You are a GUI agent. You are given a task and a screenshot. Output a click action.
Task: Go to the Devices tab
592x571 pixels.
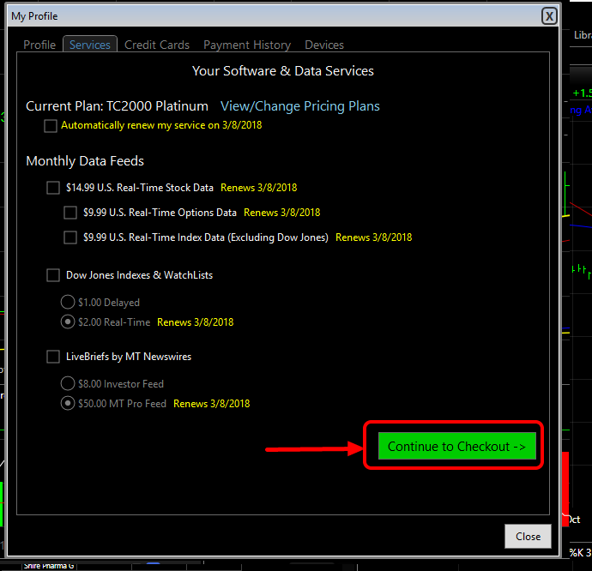(x=324, y=45)
